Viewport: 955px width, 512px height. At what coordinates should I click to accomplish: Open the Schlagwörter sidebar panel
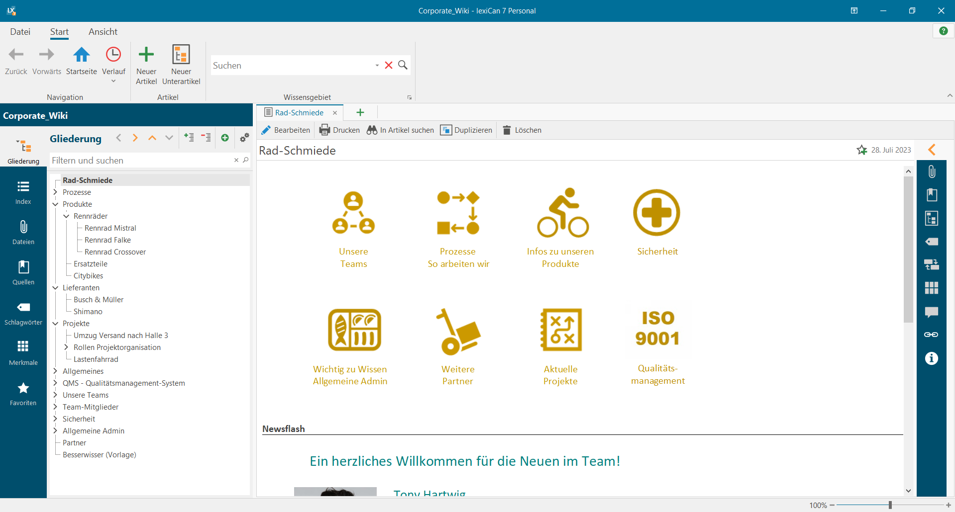pyautogui.click(x=23, y=314)
